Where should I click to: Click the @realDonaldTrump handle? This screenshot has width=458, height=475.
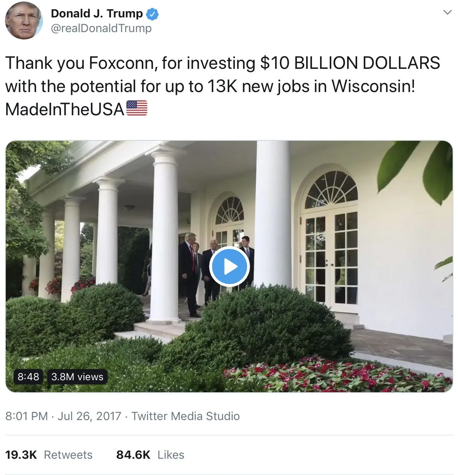coord(101,28)
